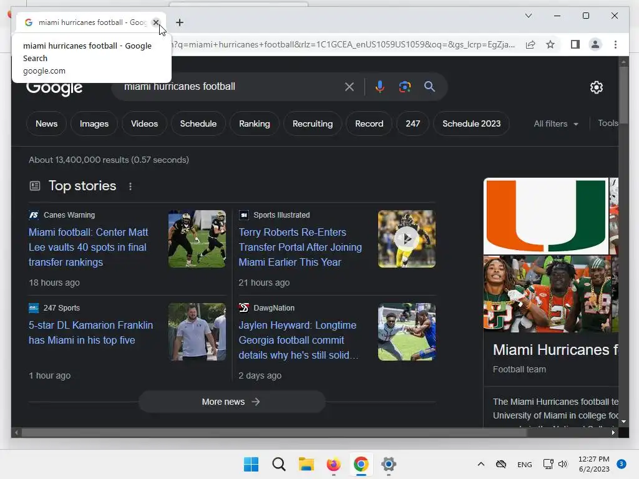This screenshot has width=639, height=479.
Task: Click the Sports Illustrated source label
Action: tap(281, 215)
